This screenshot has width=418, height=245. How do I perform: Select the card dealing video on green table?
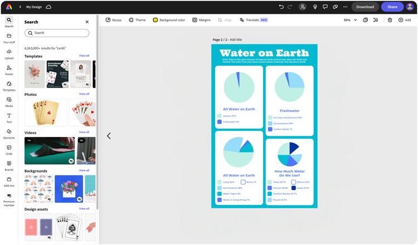(50, 151)
